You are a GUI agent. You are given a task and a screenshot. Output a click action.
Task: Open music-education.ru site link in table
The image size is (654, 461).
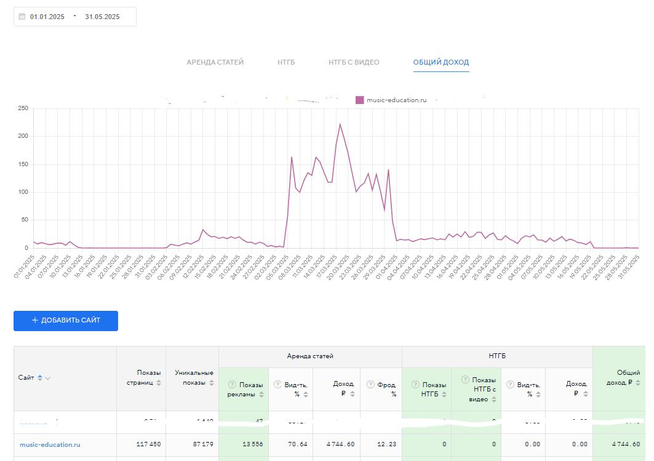click(50, 444)
